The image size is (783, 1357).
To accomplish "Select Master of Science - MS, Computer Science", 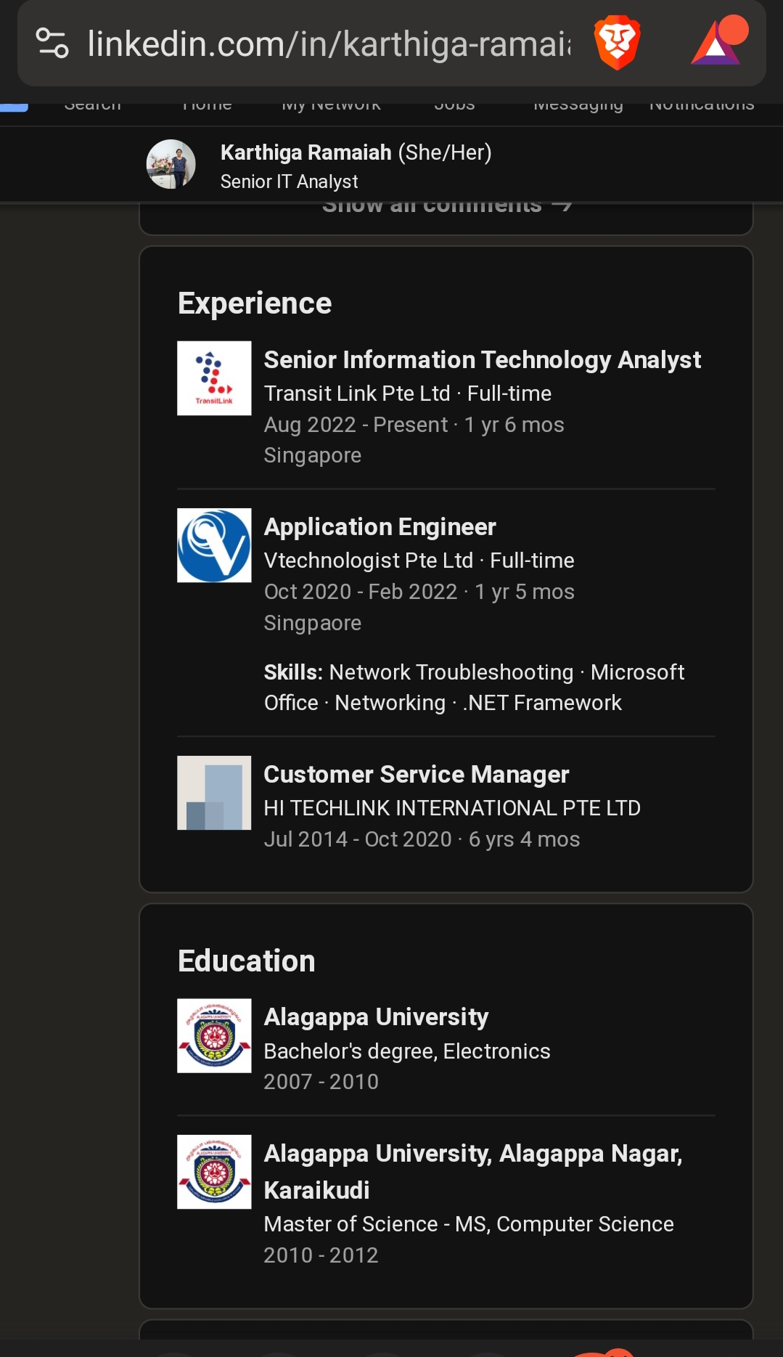I will pyautogui.click(x=469, y=1224).
